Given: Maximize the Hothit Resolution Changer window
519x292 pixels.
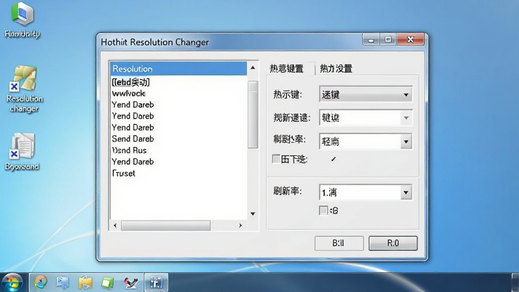Looking at the screenshot, I should [388, 40].
